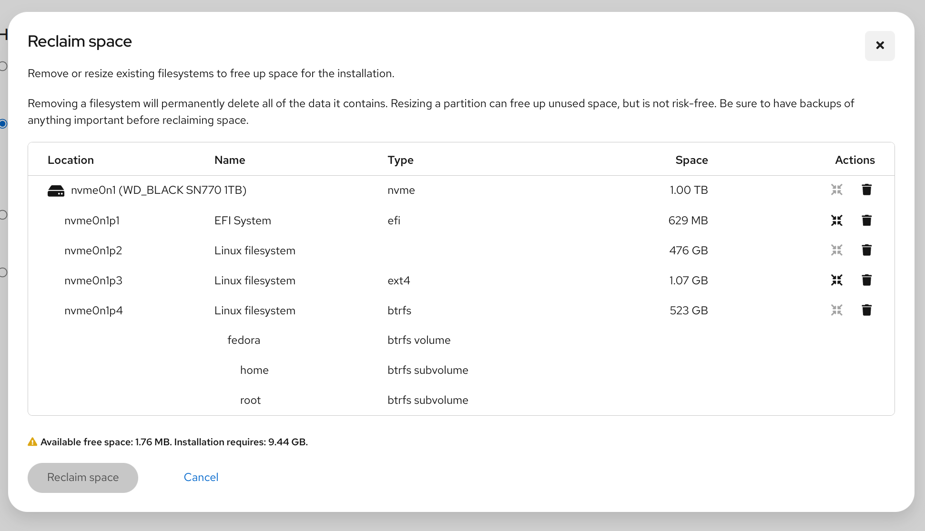Delete the nvme0n1p1 EFI System partition
The image size is (925, 531).
[x=866, y=220]
